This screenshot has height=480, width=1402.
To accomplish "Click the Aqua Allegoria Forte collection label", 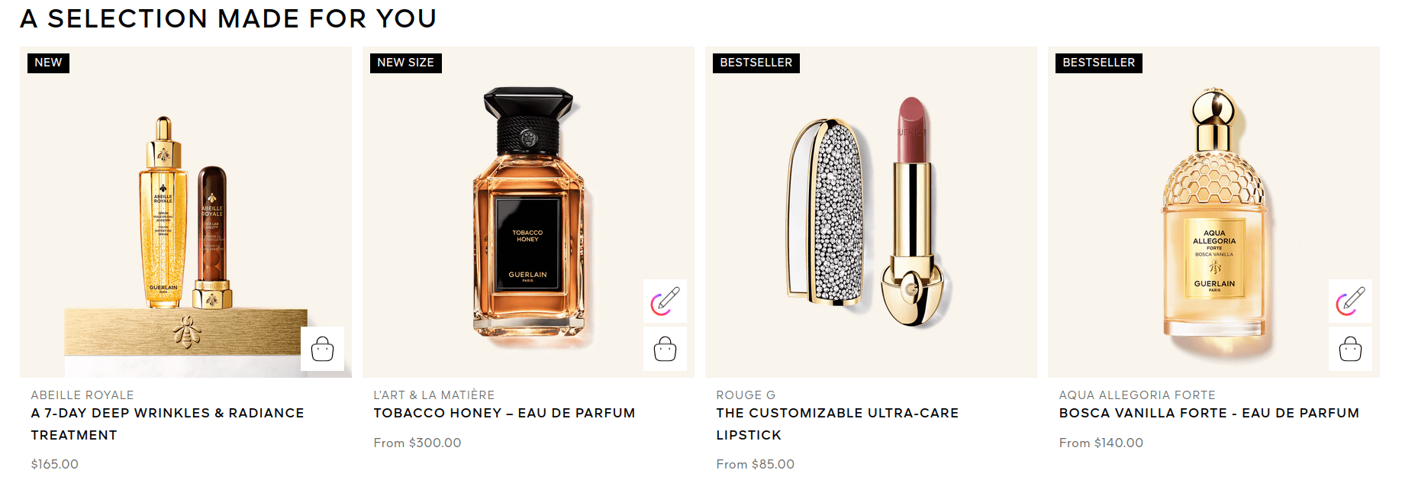I will pyautogui.click(x=1137, y=395).
